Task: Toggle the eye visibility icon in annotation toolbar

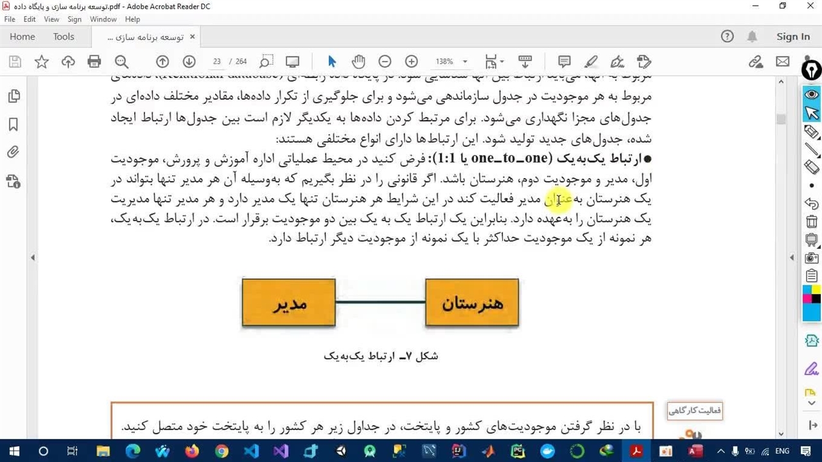Action: point(812,94)
